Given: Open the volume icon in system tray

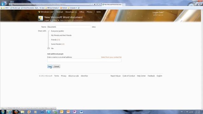Looking at the screenshot, I should tap(192, 112).
